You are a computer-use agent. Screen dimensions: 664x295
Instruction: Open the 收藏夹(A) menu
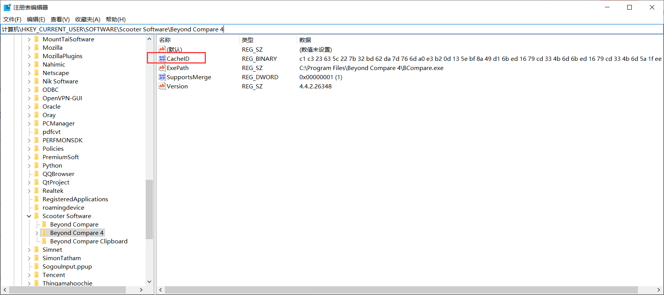[x=88, y=19]
